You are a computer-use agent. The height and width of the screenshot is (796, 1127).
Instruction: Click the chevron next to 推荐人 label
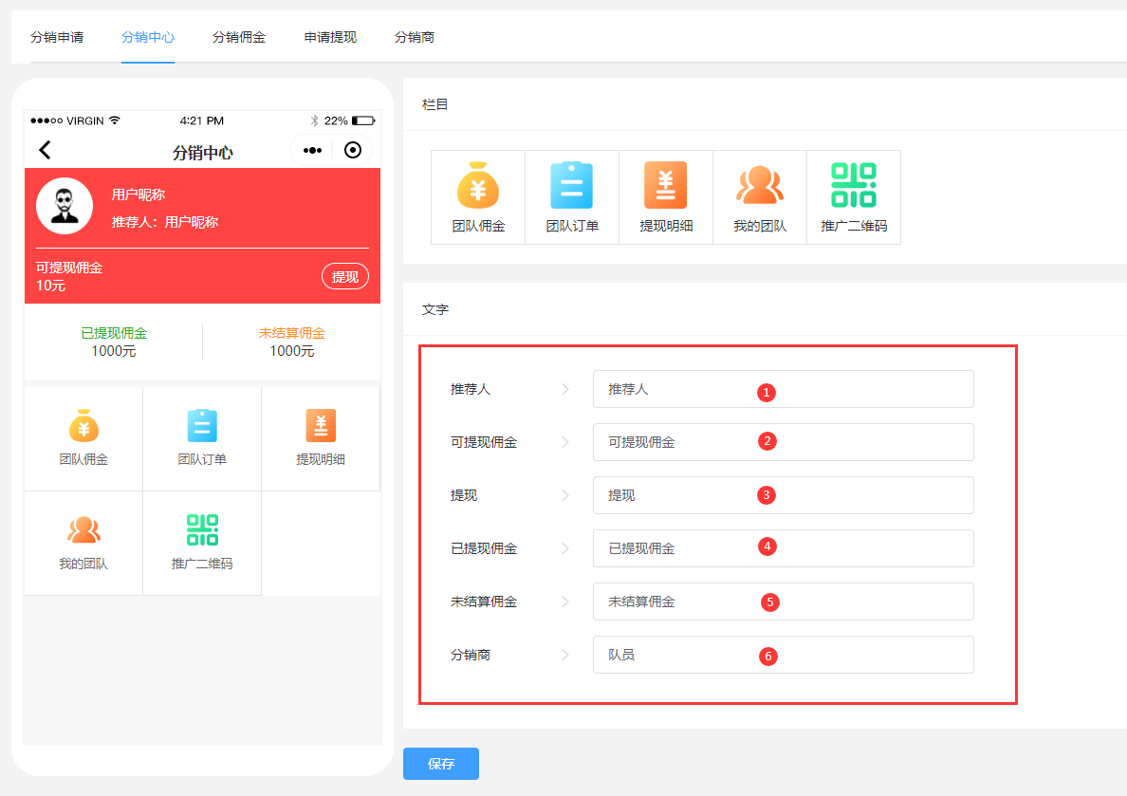click(565, 389)
